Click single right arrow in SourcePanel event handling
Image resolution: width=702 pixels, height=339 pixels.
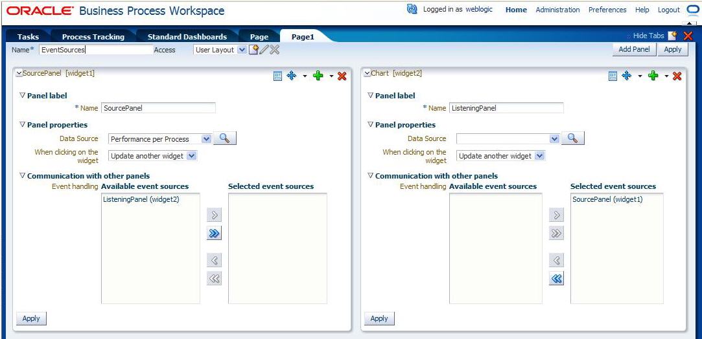coord(215,215)
